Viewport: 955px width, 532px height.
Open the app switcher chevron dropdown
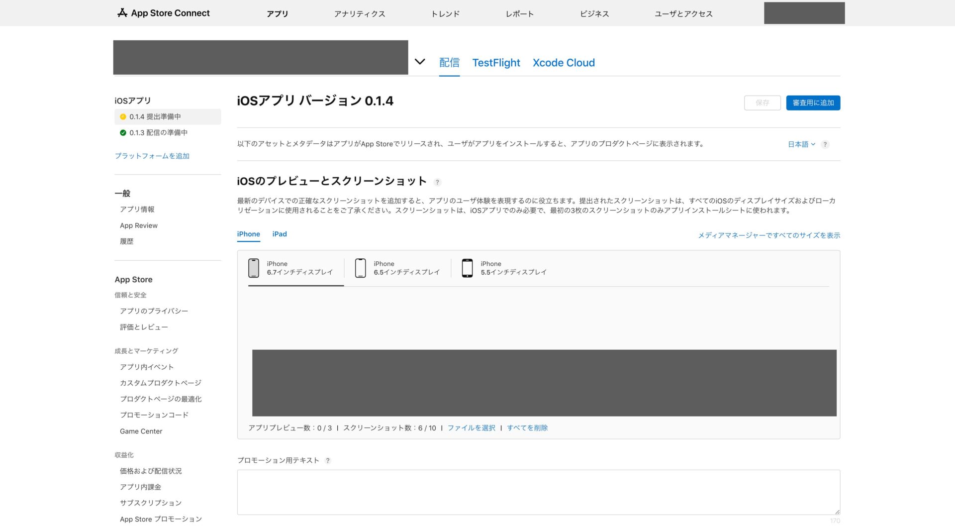420,62
